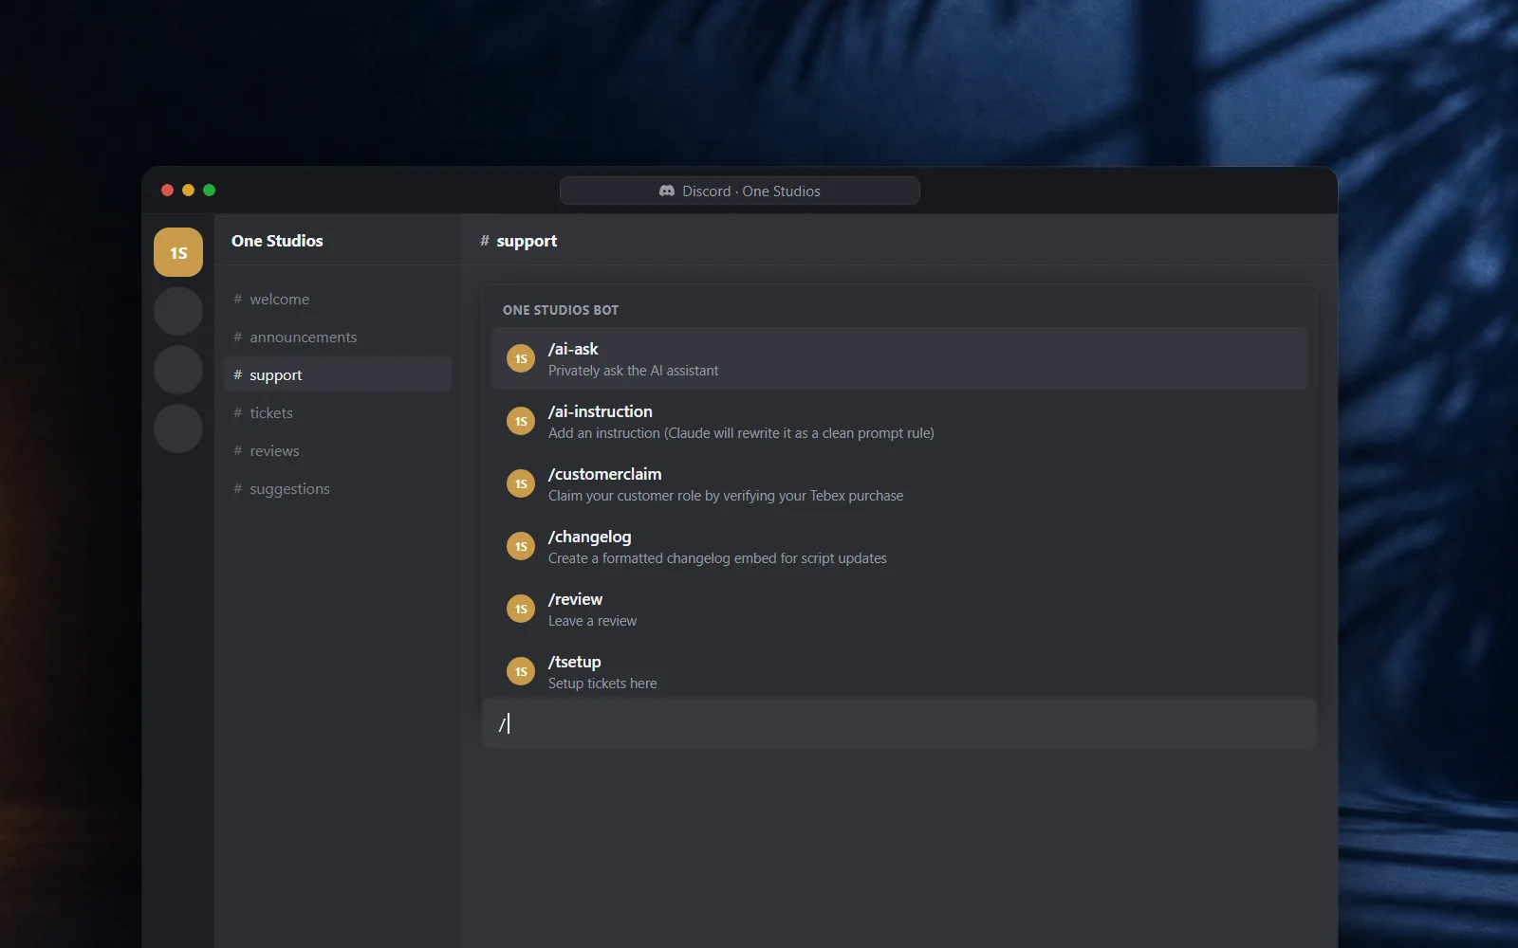Click the bot avatar beside /customerclaim
The image size is (1518, 948).
pos(521,483)
